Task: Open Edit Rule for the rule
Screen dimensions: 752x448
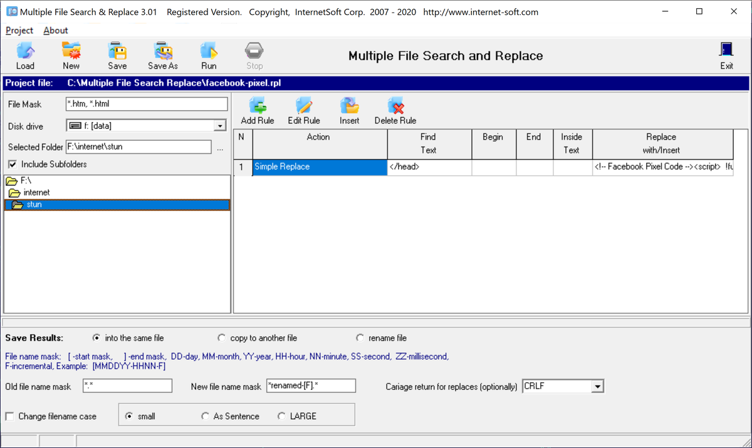Action: (x=303, y=109)
